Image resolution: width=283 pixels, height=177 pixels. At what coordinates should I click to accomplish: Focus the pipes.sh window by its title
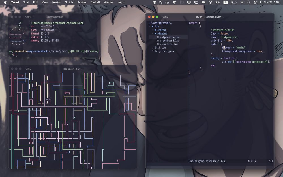coord(72,69)
